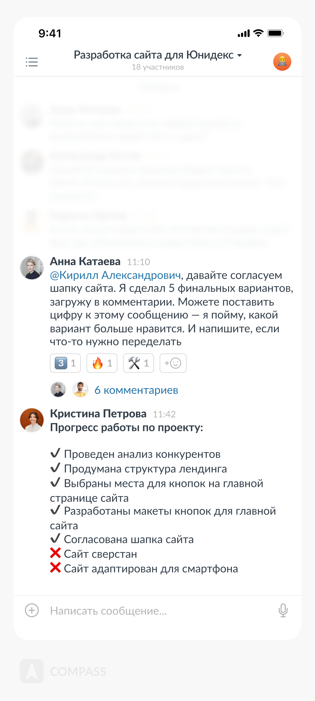Screen dimensions: 315x701
Task: Tap the bearded commenter avatar thumbnail
Action: pyautogui.click(x=81, y=390)
